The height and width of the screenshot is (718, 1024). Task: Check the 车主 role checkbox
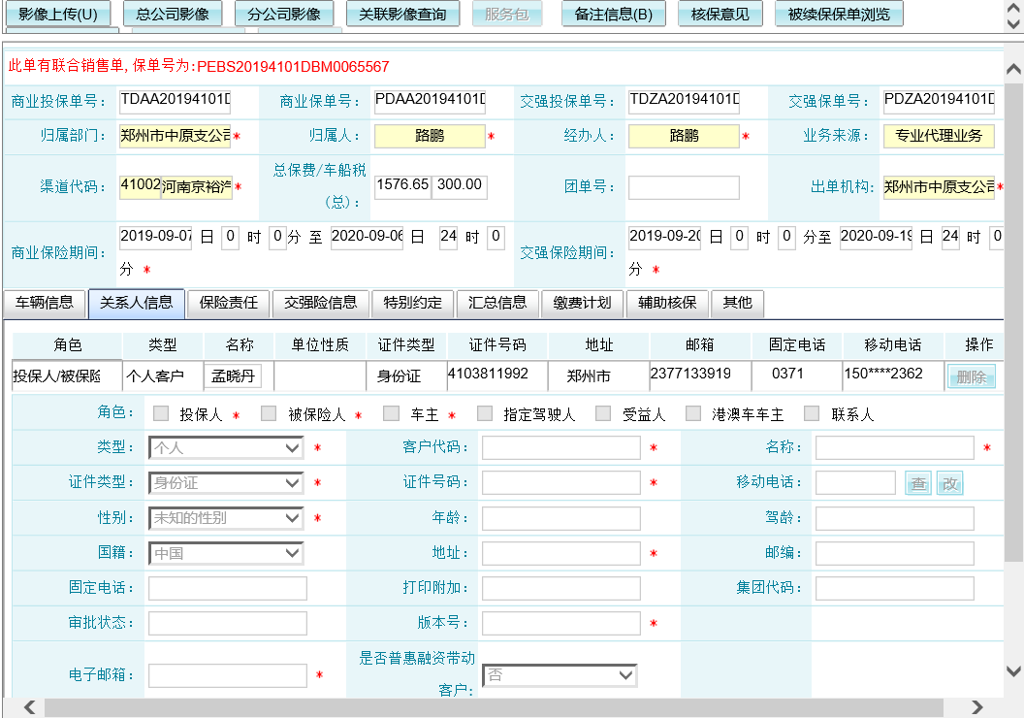(x=391, y=413)
